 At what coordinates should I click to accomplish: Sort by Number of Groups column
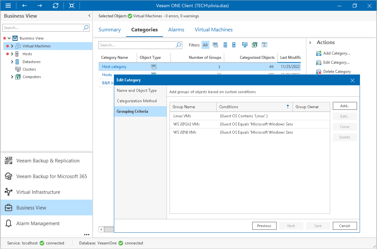[197, 58]
